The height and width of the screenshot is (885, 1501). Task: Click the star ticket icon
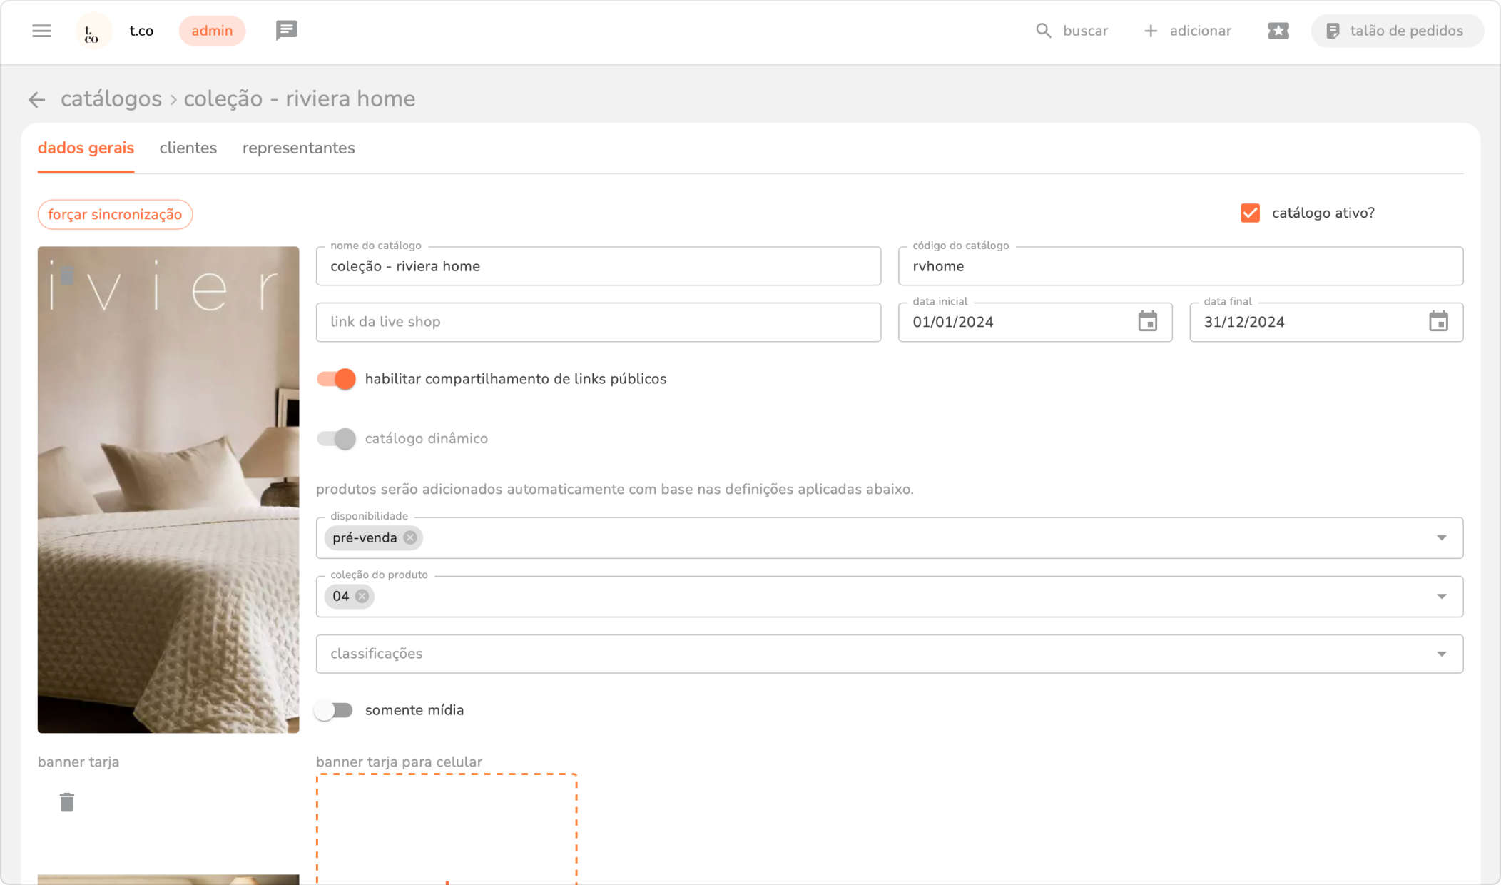pyautogui.click(x=1278, y=31)
